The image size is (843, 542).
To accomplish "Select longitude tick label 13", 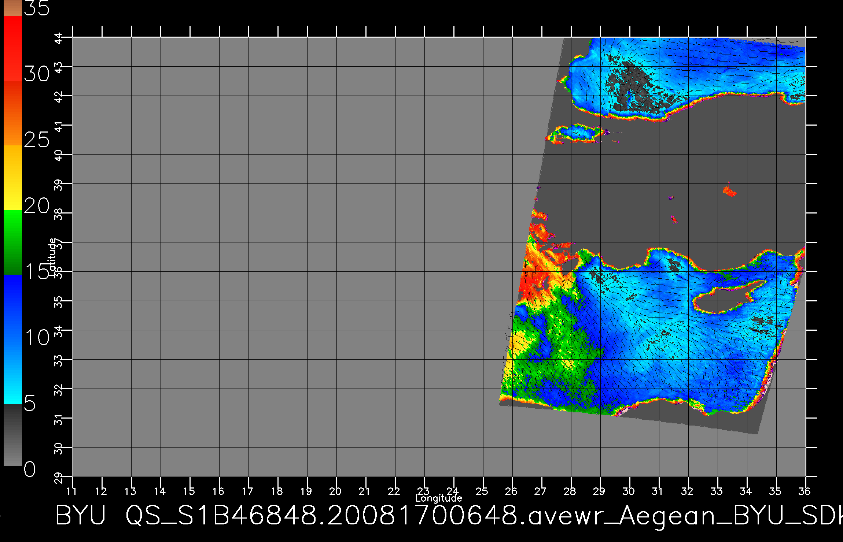I will (130, 491).
